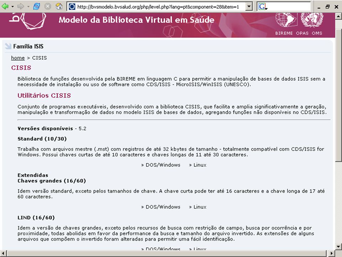The image size is (342, 257).
Task: Click the vertical scrollbar up arrow
Action: tap(338, 16)
